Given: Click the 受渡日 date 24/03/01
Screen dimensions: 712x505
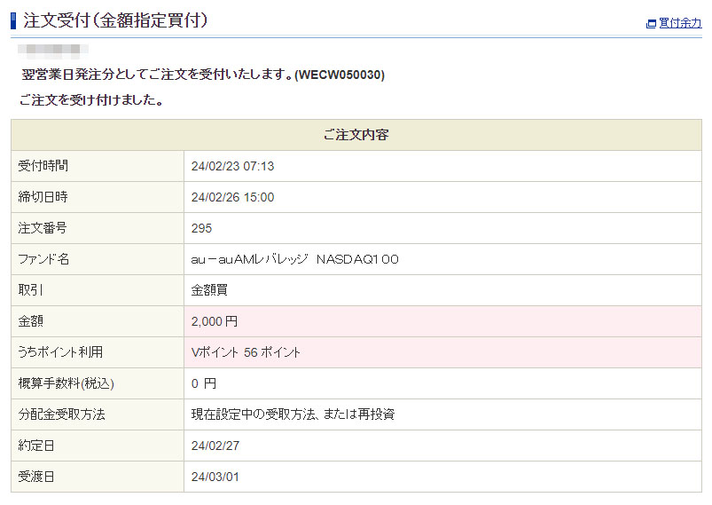Looking at the screenshot, I should tap(216, 477).
